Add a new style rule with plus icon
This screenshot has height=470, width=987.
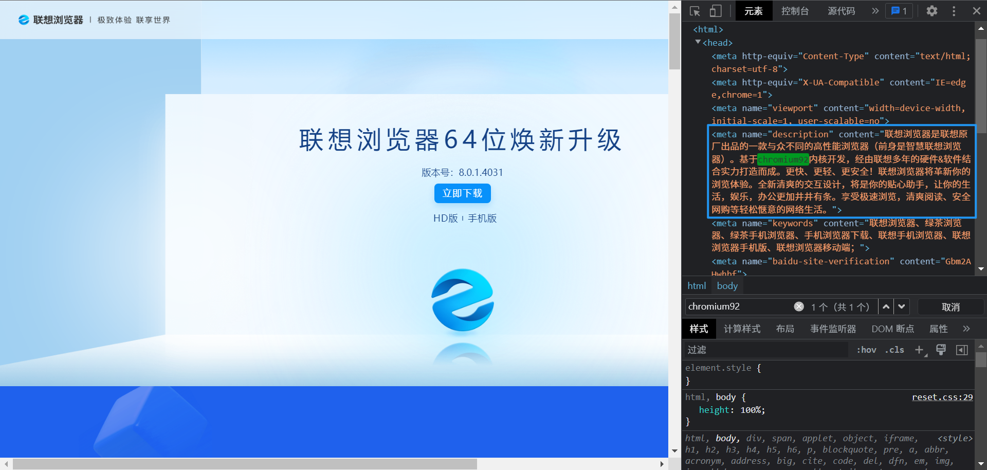tap(920, 350)
